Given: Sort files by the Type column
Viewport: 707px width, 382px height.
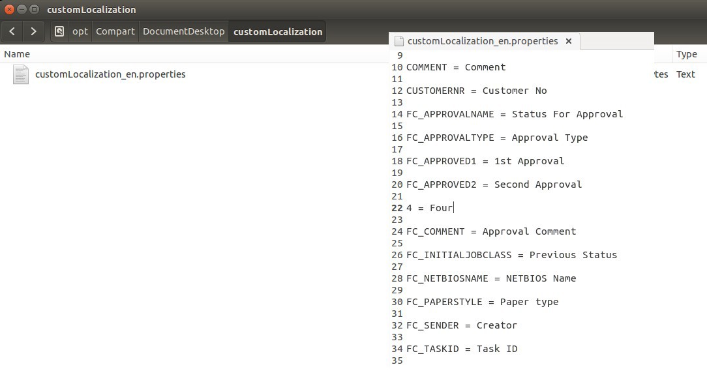Looking at the screenshot, I should click(686, 54).
